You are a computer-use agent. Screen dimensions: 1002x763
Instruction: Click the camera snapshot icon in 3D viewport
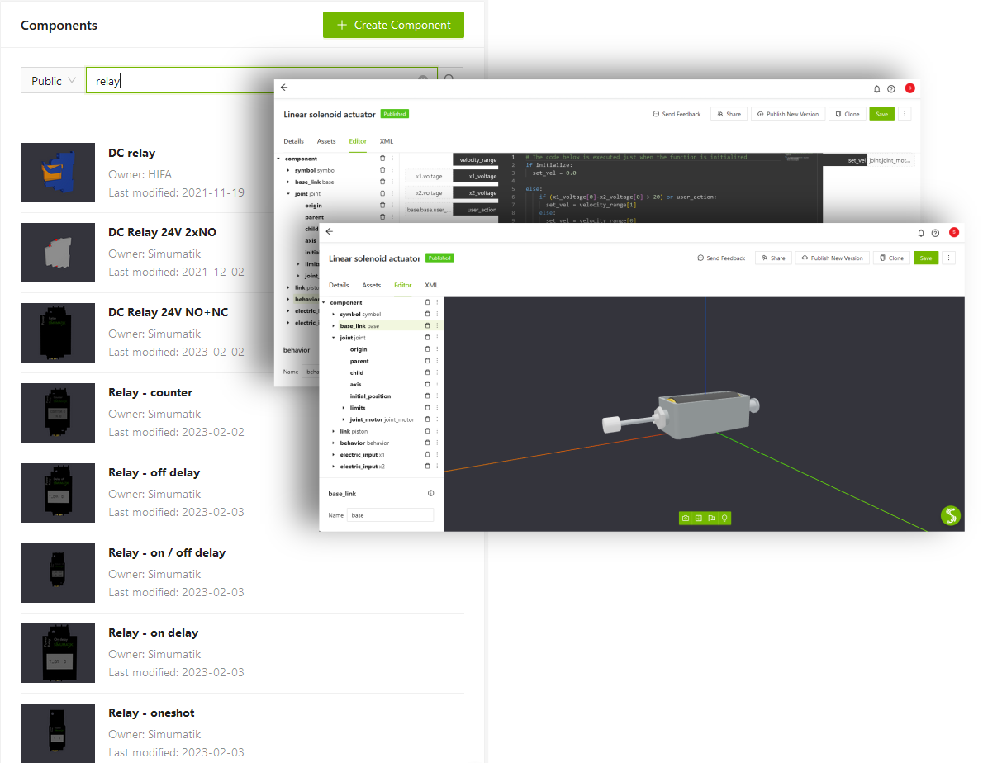685,519
